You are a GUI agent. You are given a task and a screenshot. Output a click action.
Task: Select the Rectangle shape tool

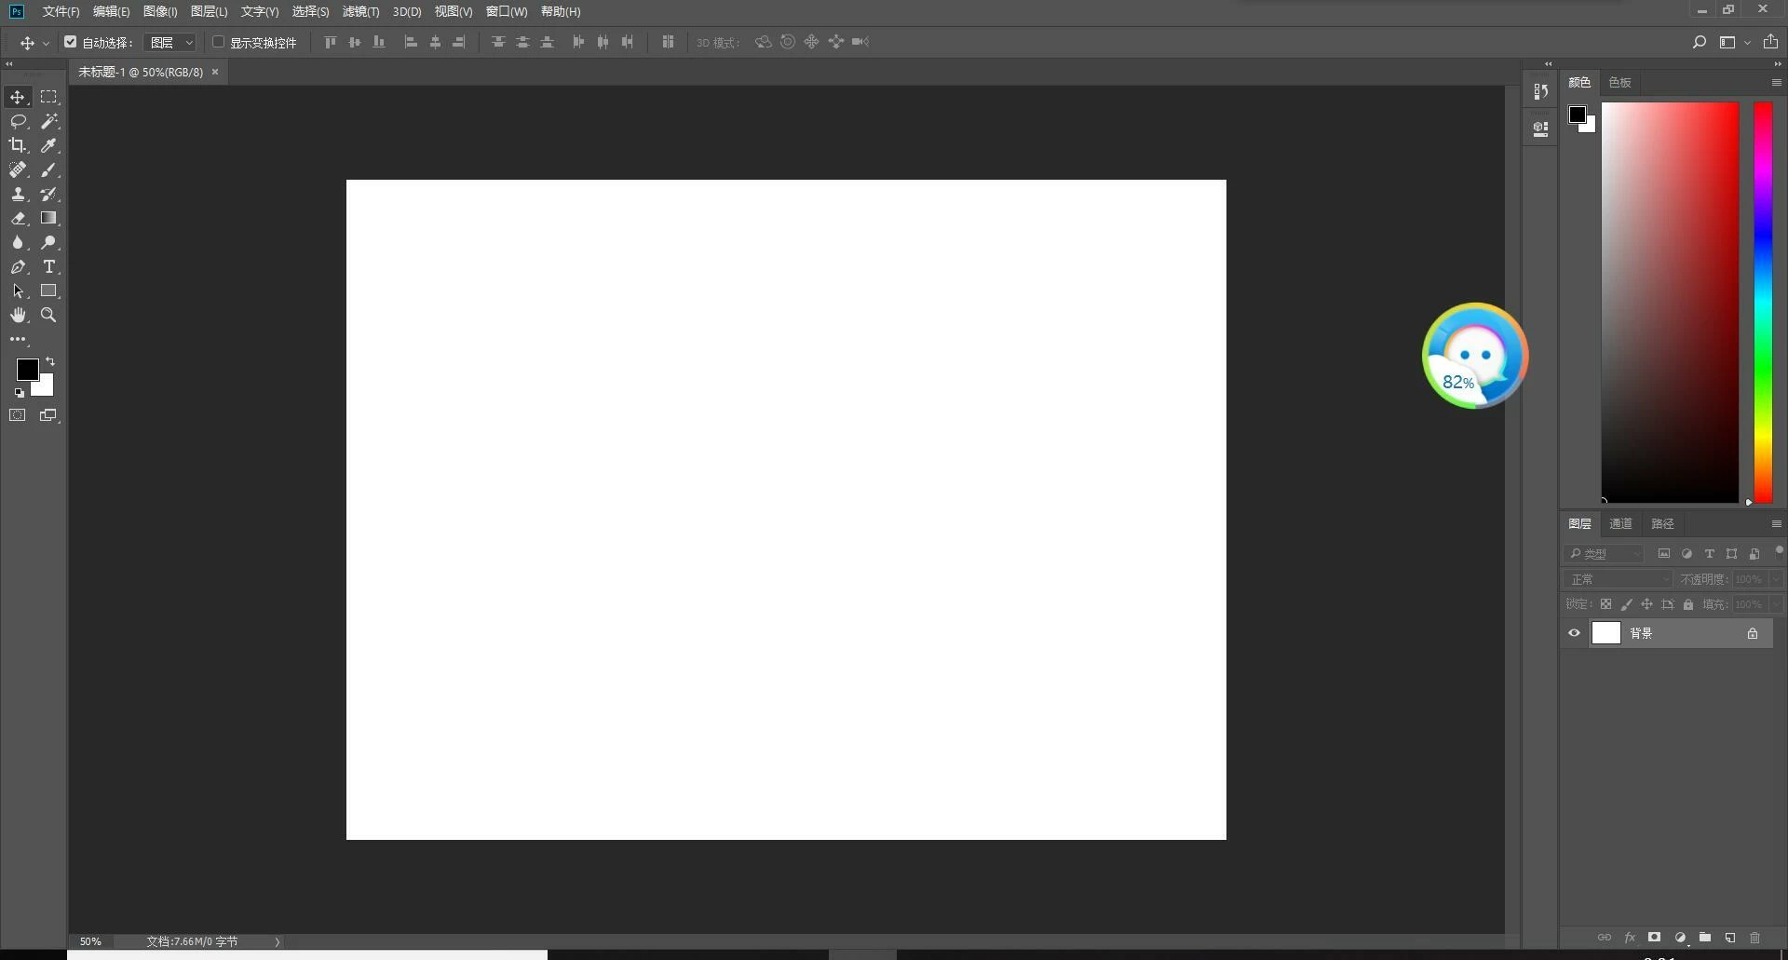pos(48,291)
